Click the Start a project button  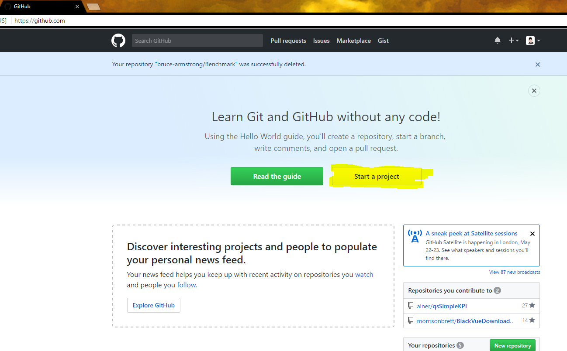coord(377,176)
